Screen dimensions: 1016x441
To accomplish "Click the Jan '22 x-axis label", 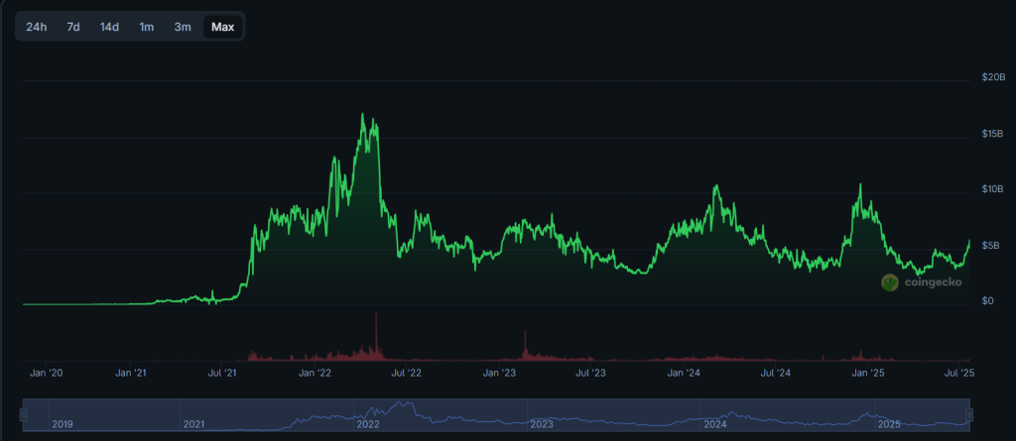I will click(x=317, y=374).
